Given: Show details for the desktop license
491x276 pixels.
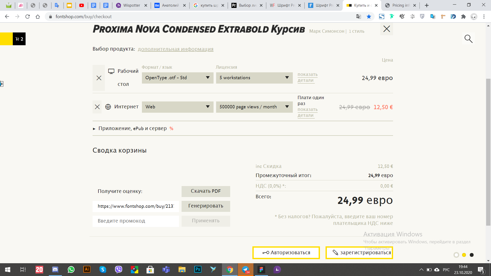Looking at the screenshot, I should [307, 77].
